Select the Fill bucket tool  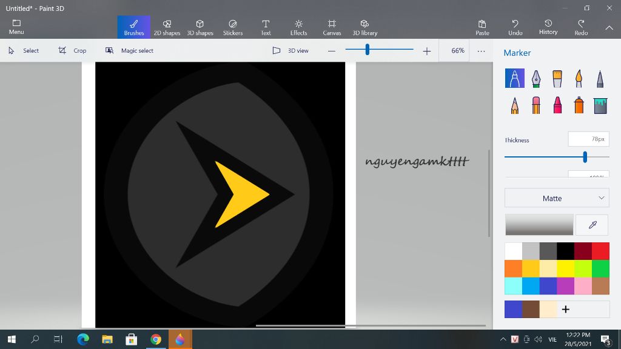coord(600,105)
